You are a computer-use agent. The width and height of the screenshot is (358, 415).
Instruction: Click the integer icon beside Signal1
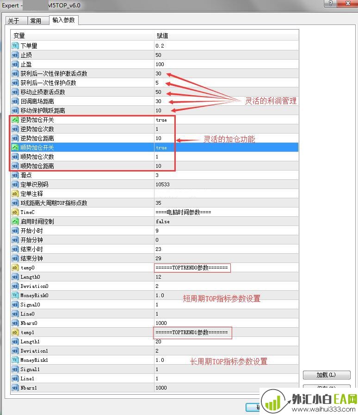15,369
